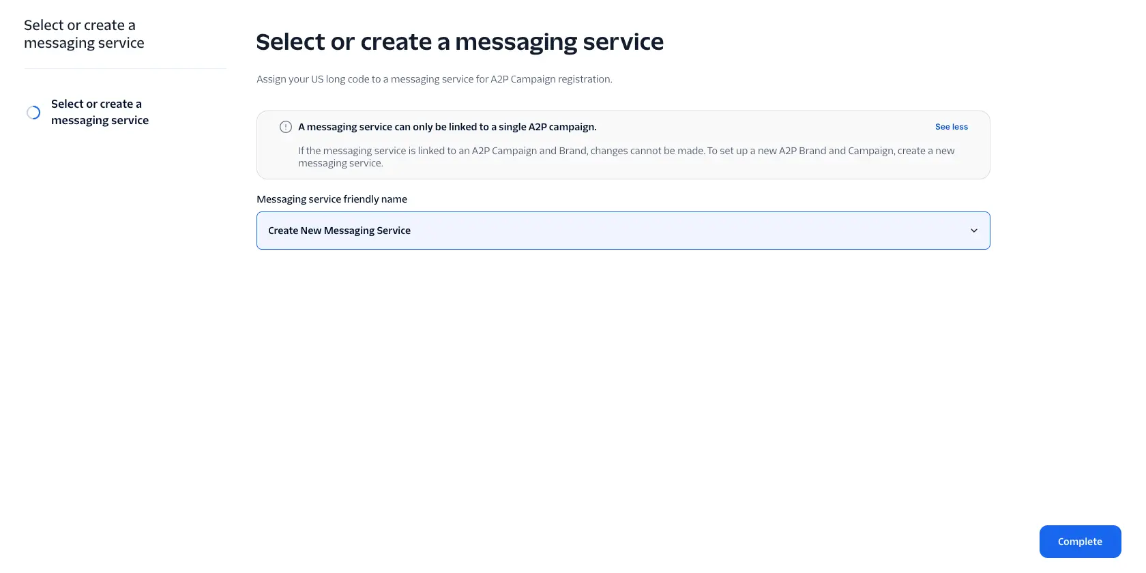Image resolution: width=1146 pixels, height=573 pixels.
Task: Select the sidebar step Select or create a messaging service
Action: point(100,112)
